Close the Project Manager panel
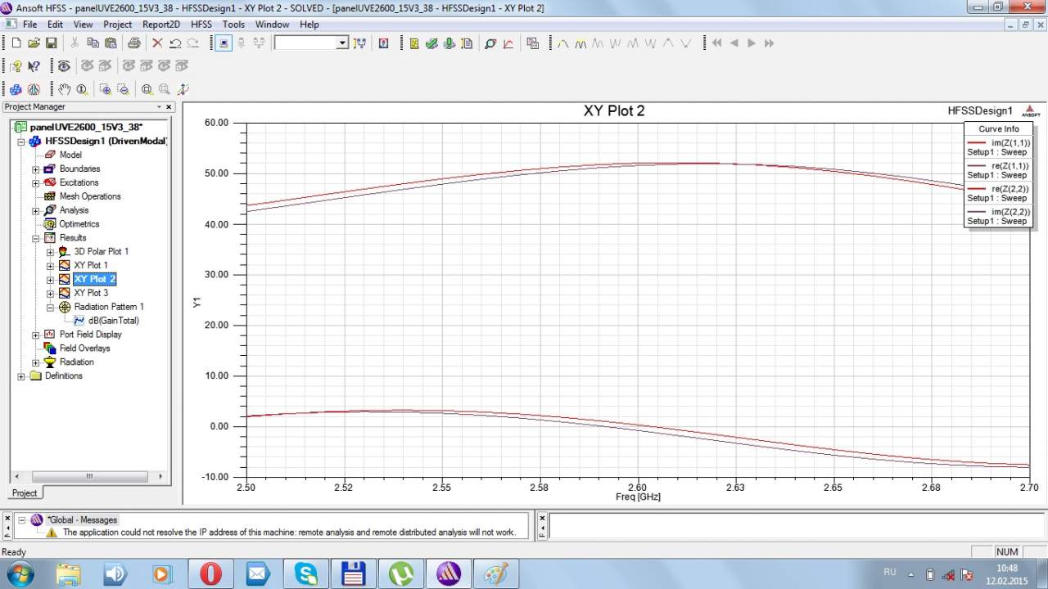Image resolution: width=1048 pixels, height=589 pixels. (x=169, y=107)
